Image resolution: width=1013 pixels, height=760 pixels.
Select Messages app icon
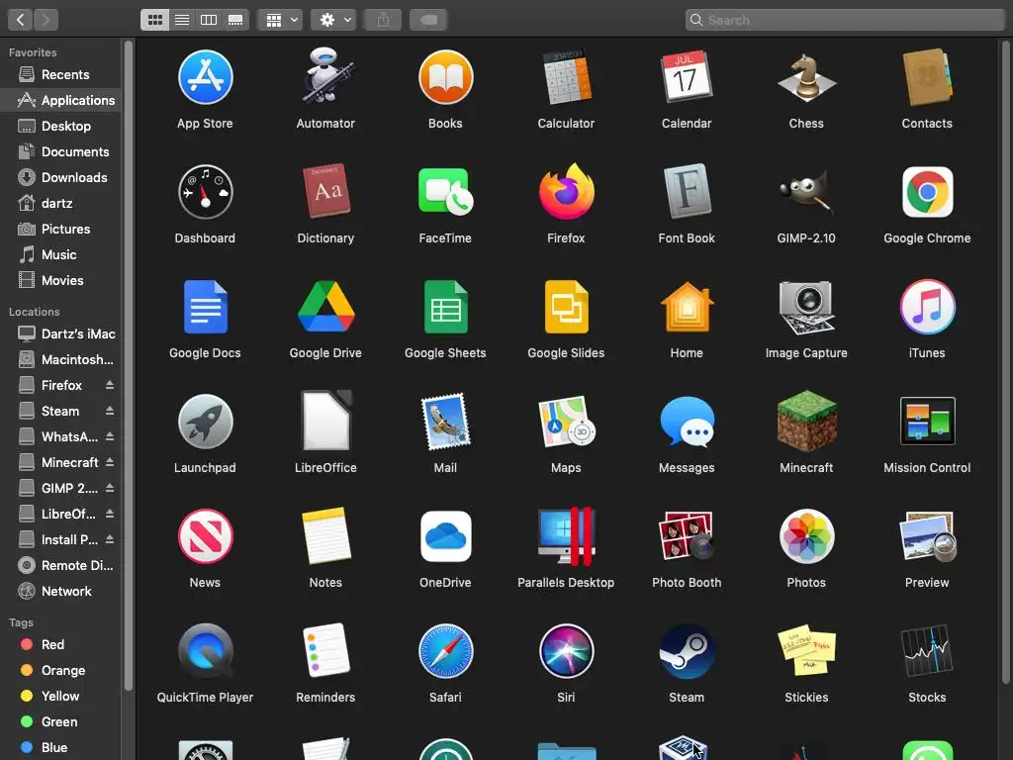pyautogui.click(x=687, y=422)
